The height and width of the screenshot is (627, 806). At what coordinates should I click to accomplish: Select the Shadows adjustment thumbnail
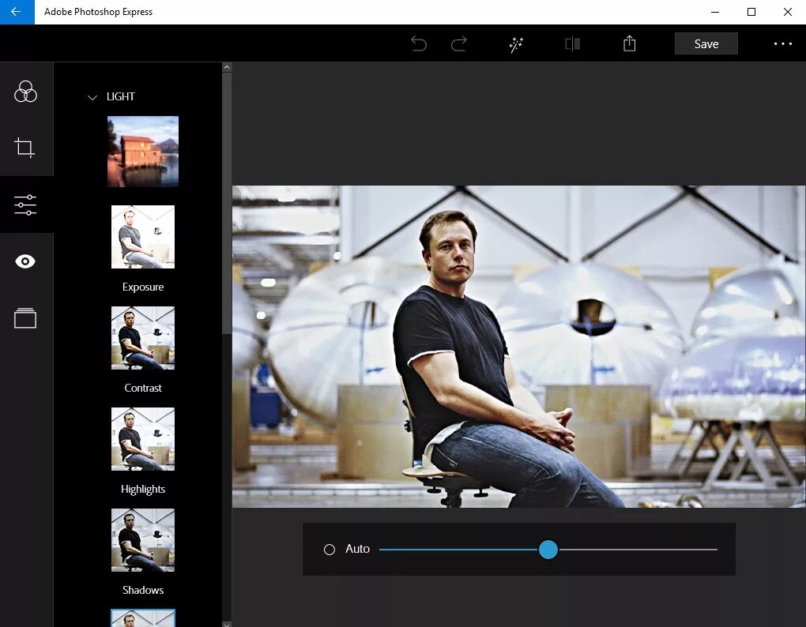coord(143,540)
